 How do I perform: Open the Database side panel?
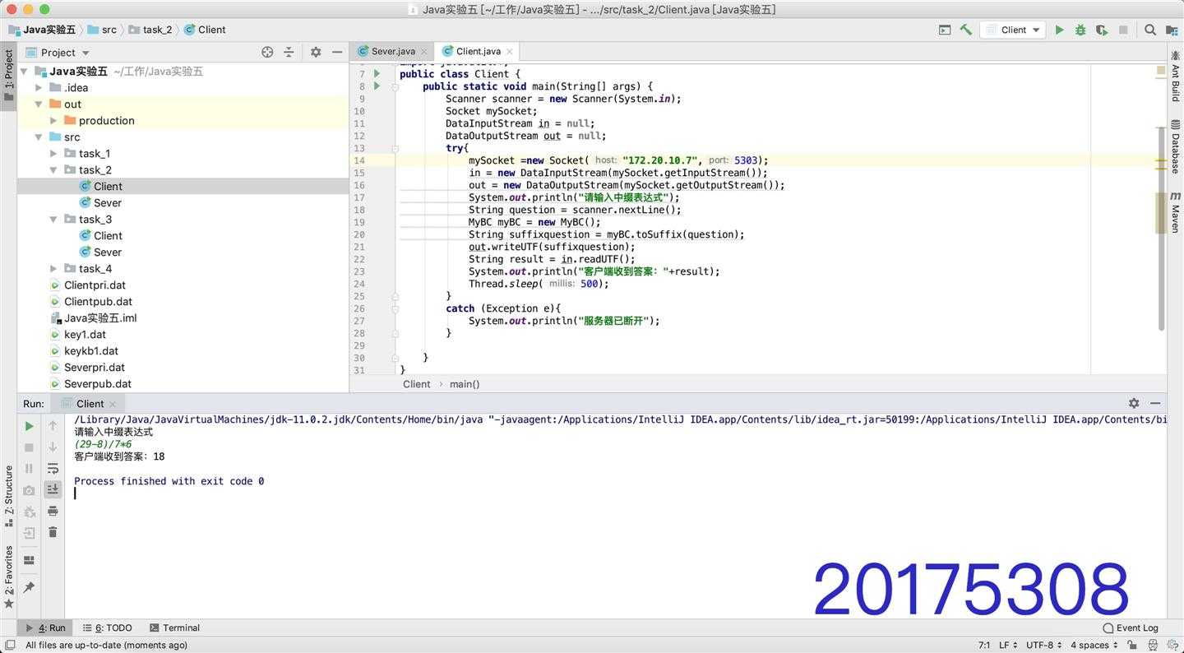coord(1175,146)
